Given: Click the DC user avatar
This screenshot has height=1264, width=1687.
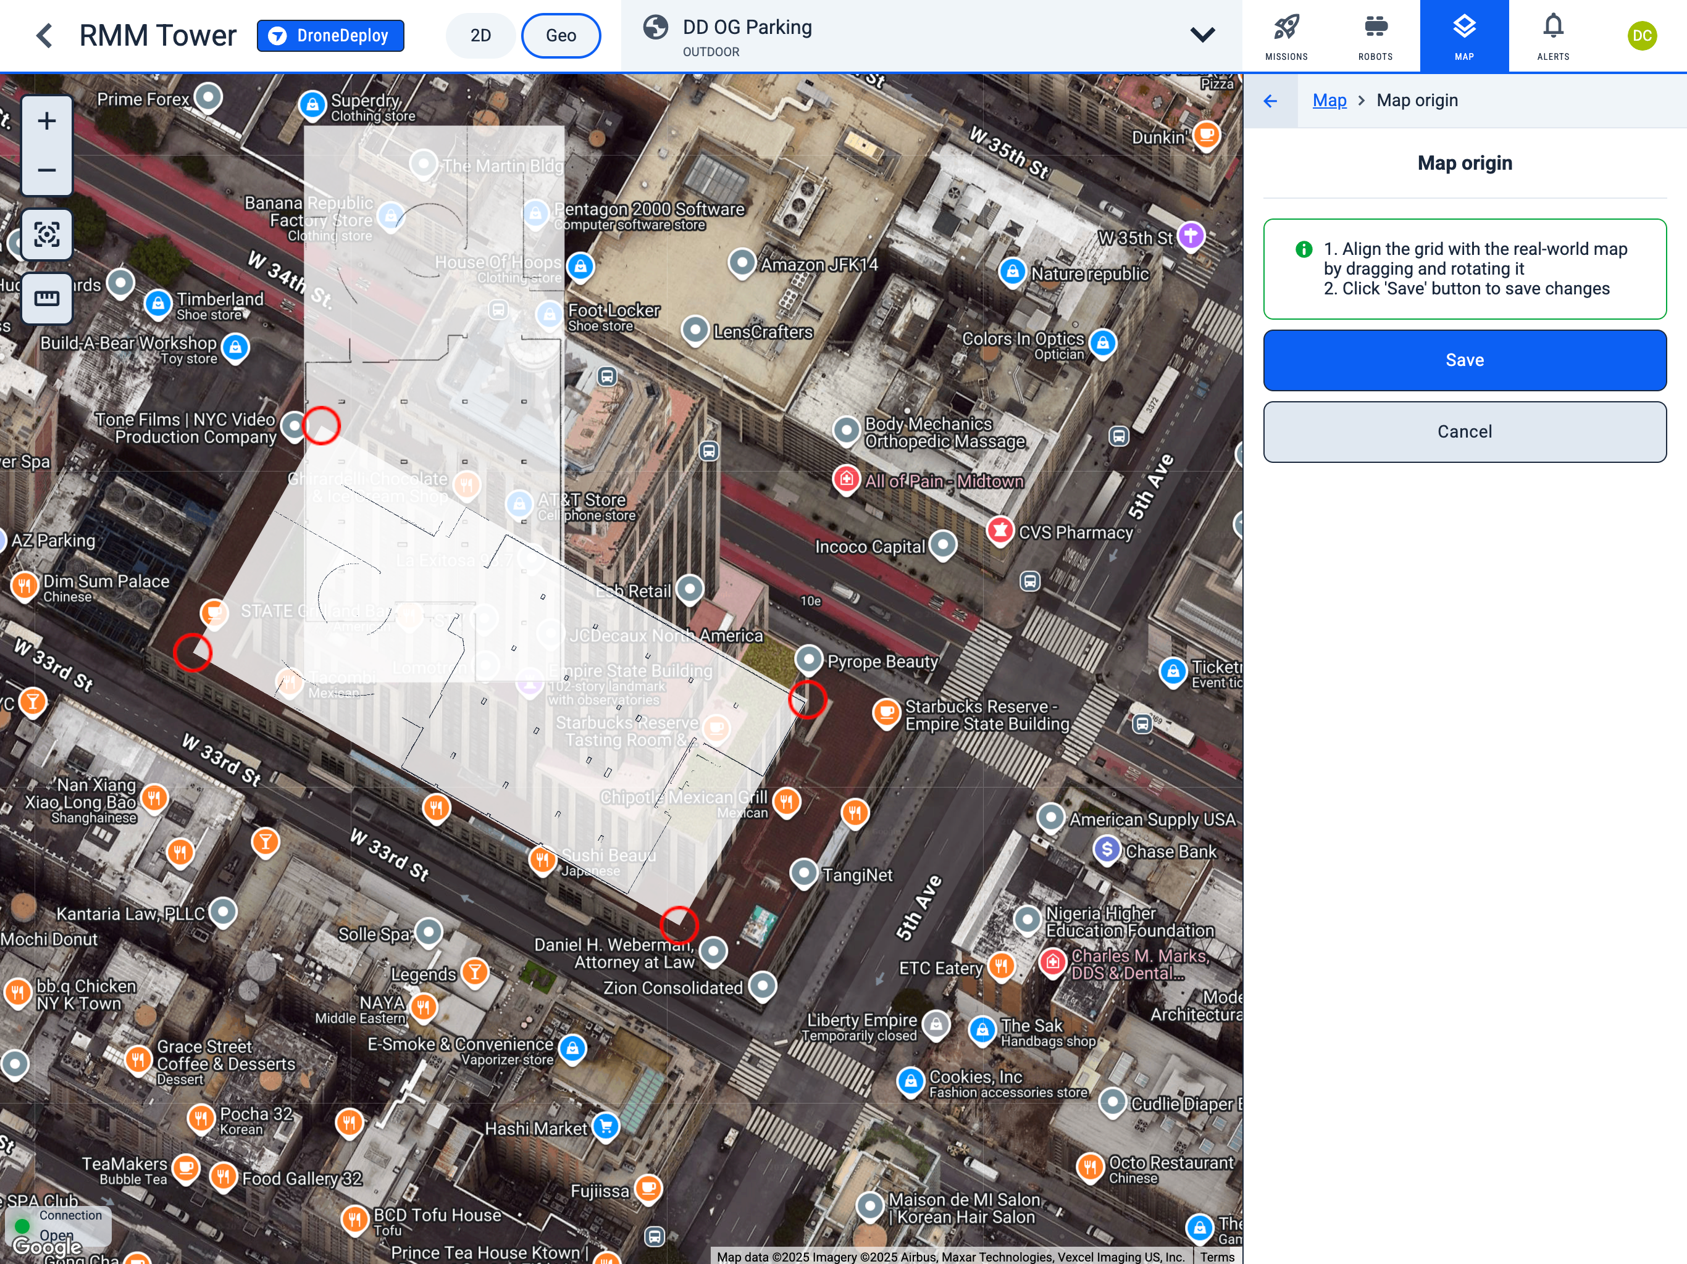Looking at the screenshot, I should pyautogui.click(x=1641, y=36).
